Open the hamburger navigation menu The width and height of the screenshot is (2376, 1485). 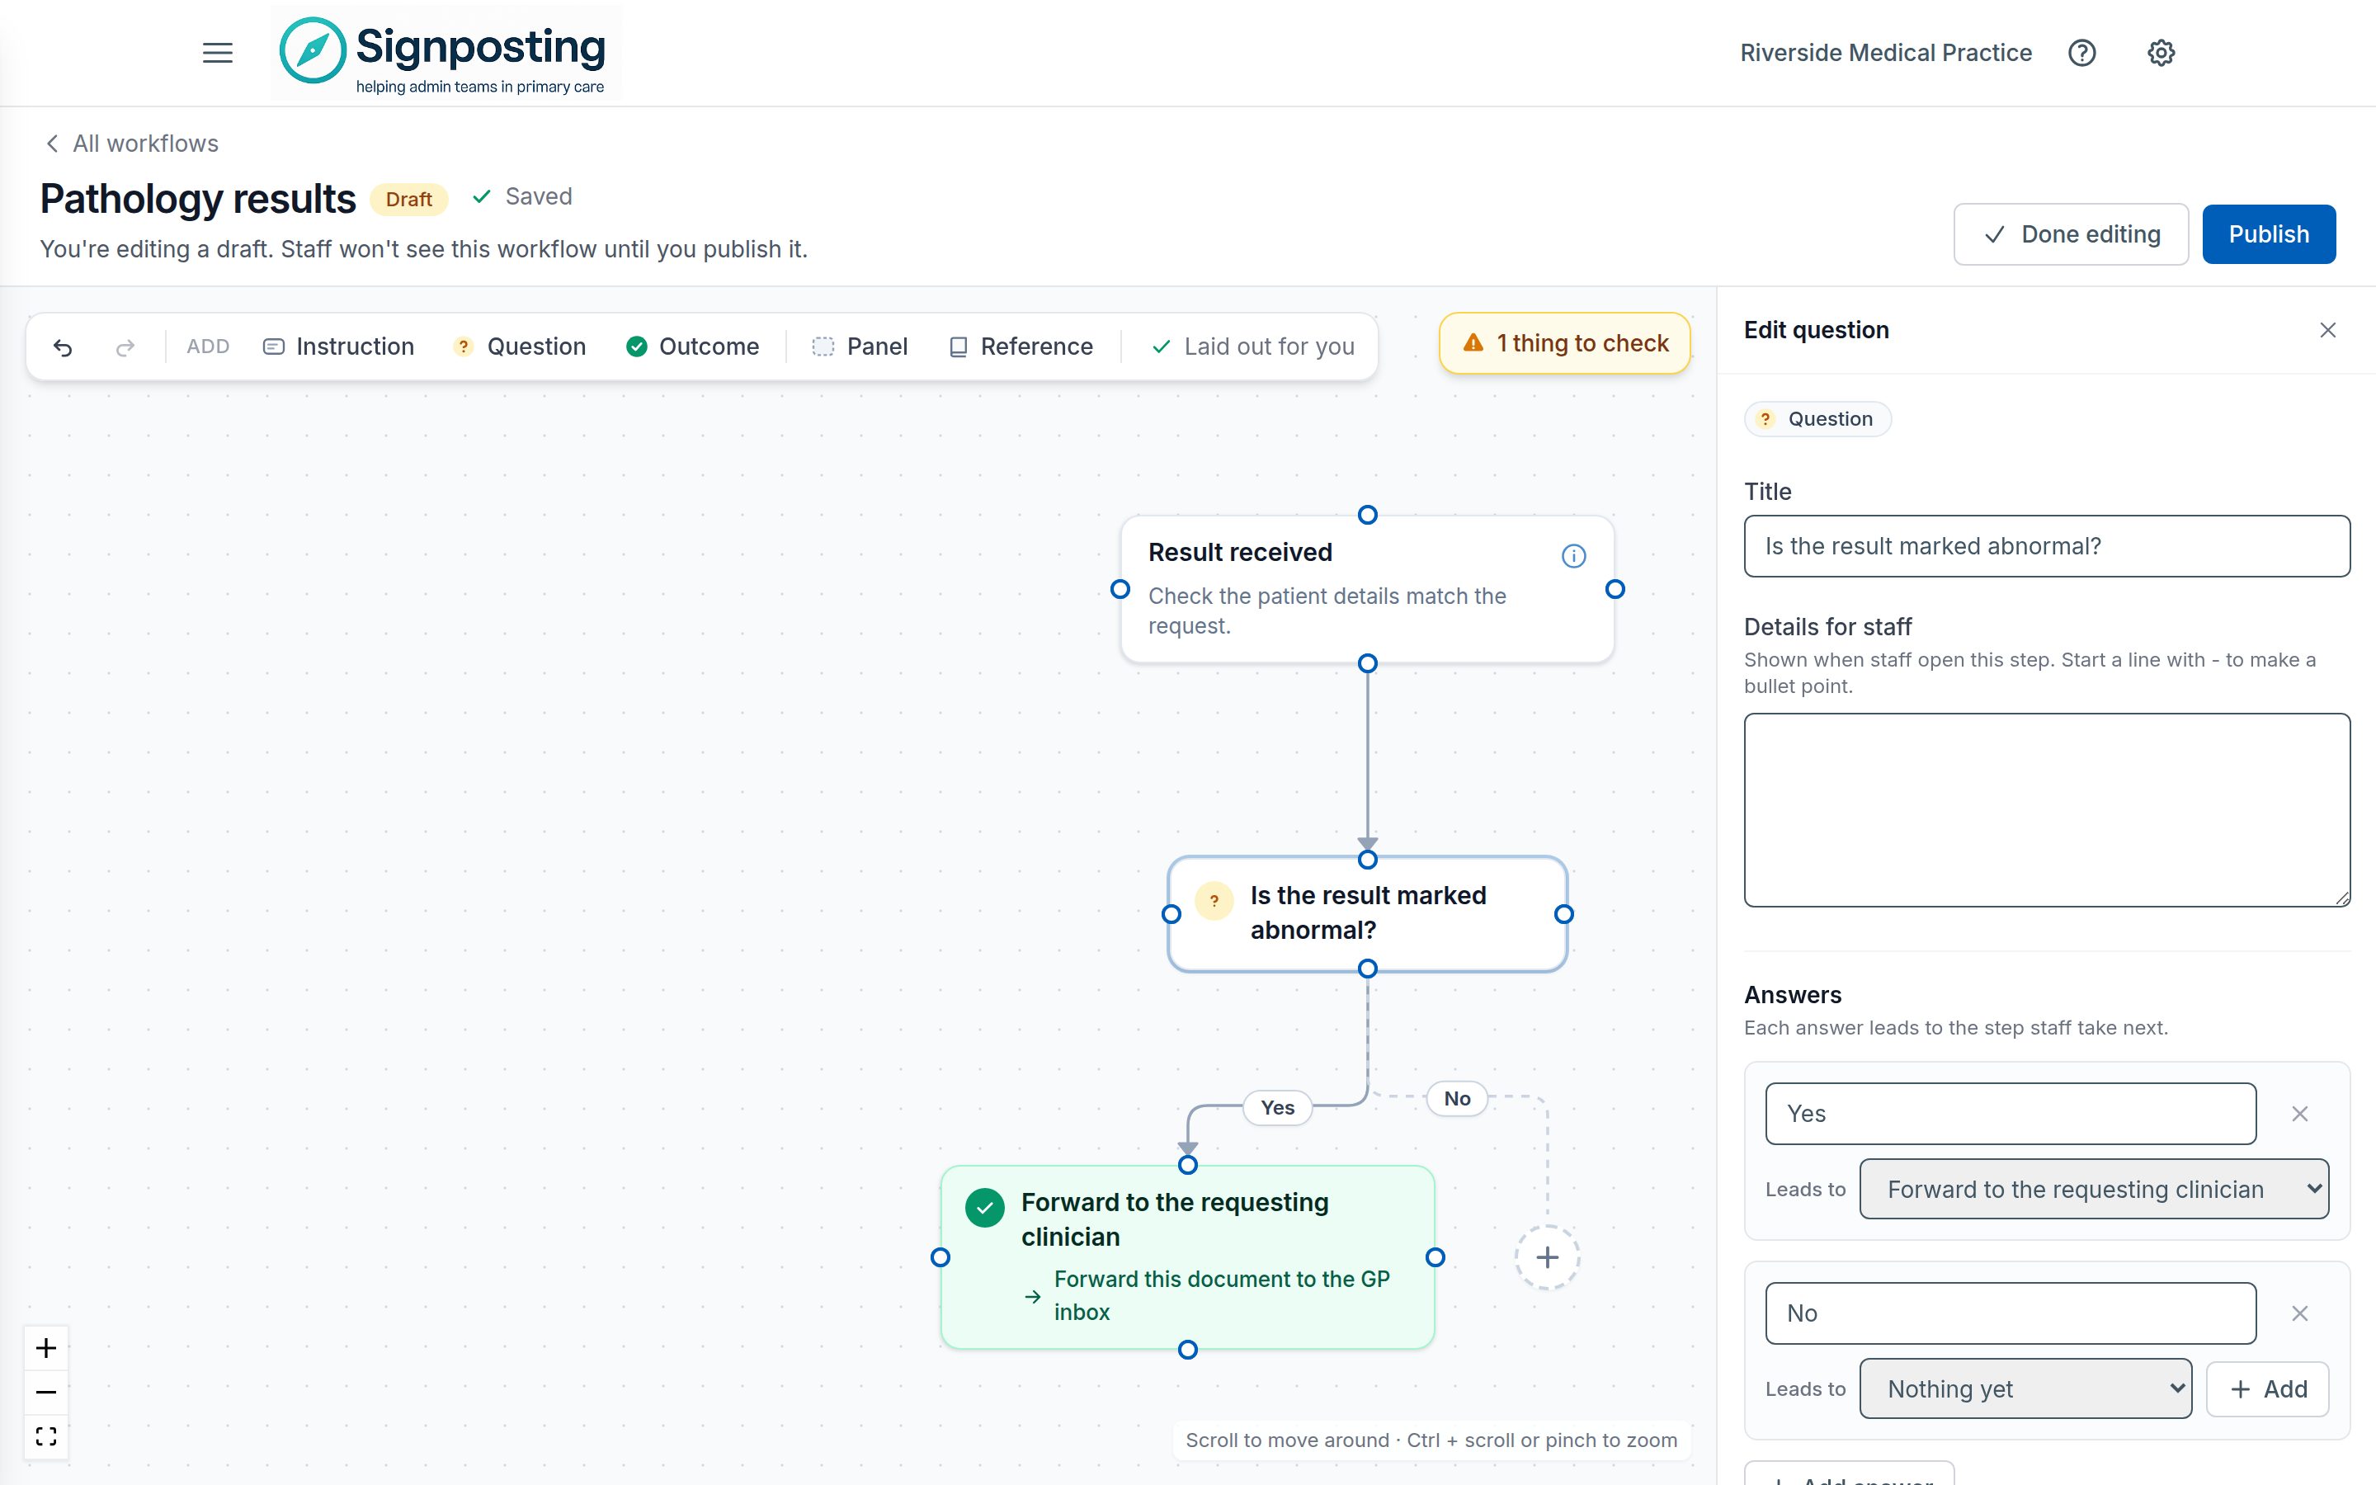pyautogui.click(x=217, y=53)
